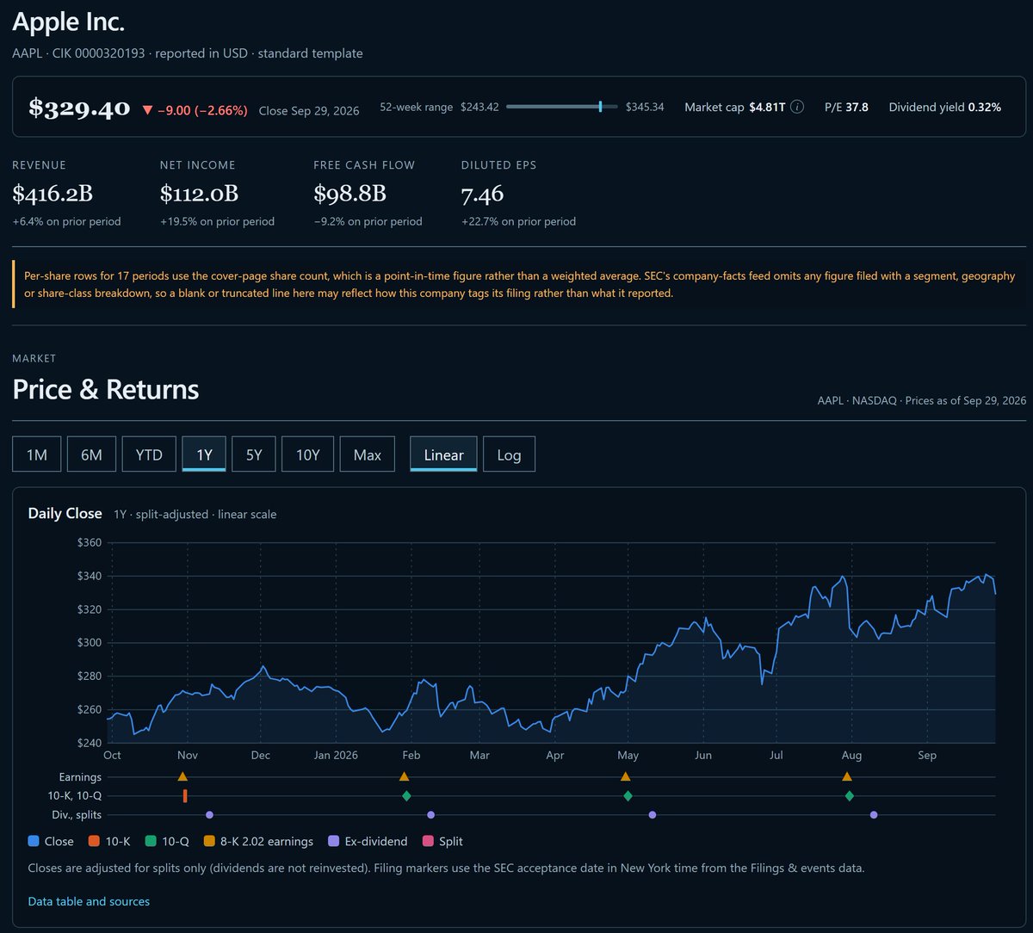Click the Ex-dividend legend purple swatch
The height and width of the screenshot is (933, 1033).
pos(333,841)
